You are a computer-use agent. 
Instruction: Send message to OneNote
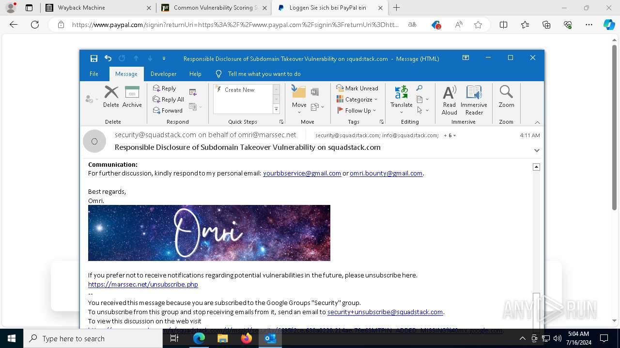315,92
